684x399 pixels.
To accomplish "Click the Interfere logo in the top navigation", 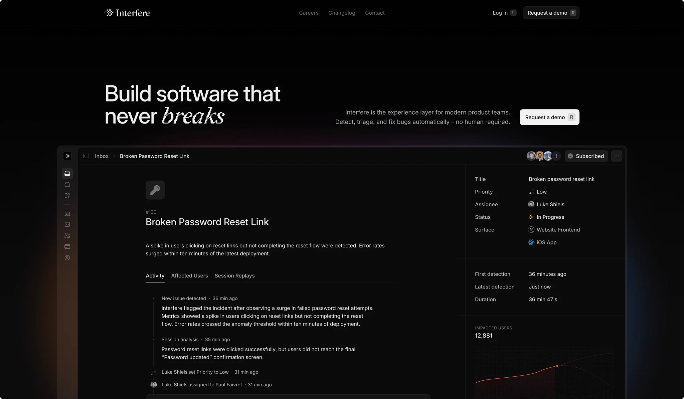I will [x=127, y=13].
